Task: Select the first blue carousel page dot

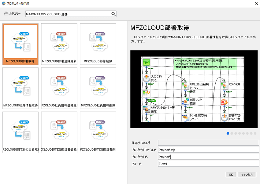Action: point(228,133)
